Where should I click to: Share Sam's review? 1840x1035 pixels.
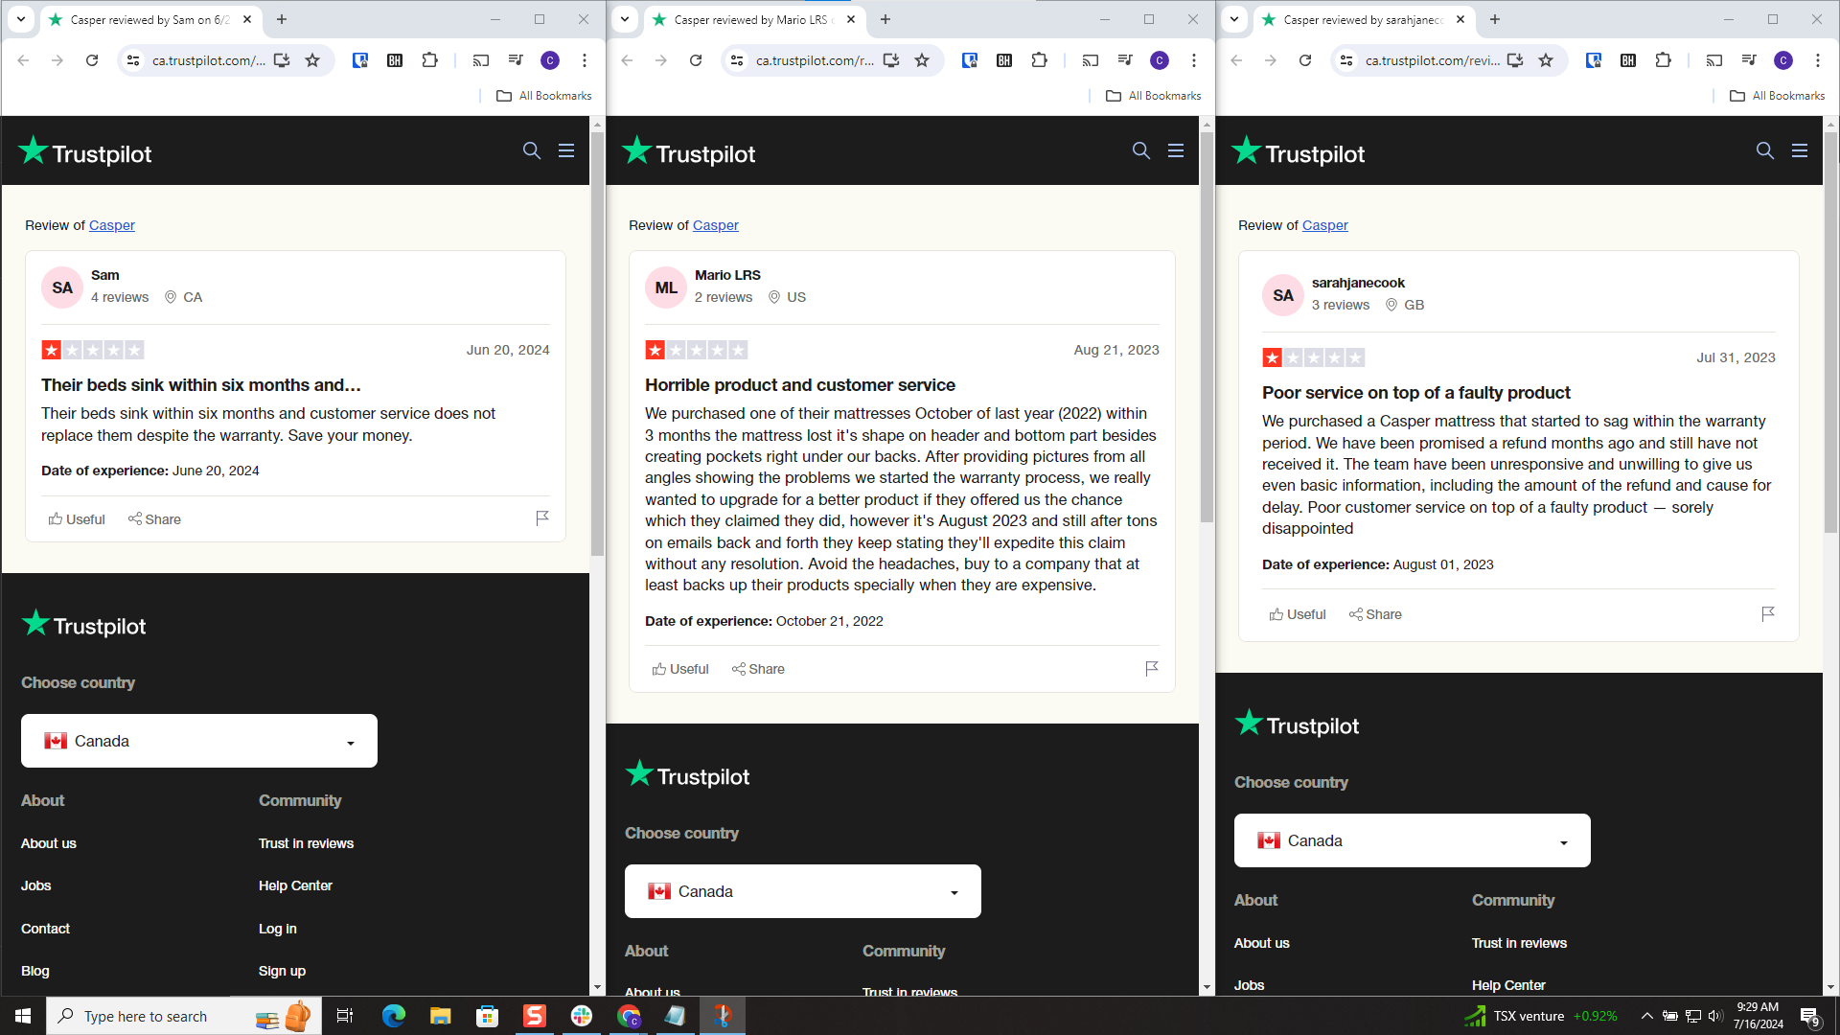point(154,519)
